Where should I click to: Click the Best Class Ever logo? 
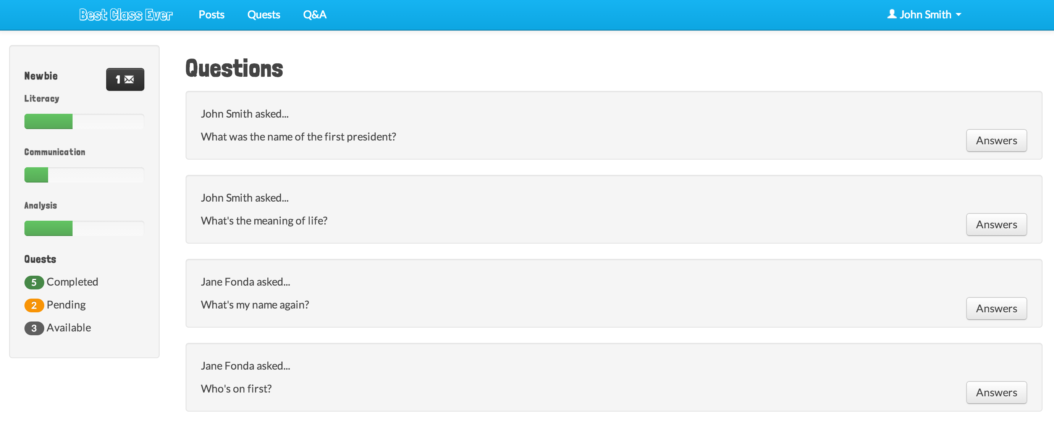[x=126, y=15]
